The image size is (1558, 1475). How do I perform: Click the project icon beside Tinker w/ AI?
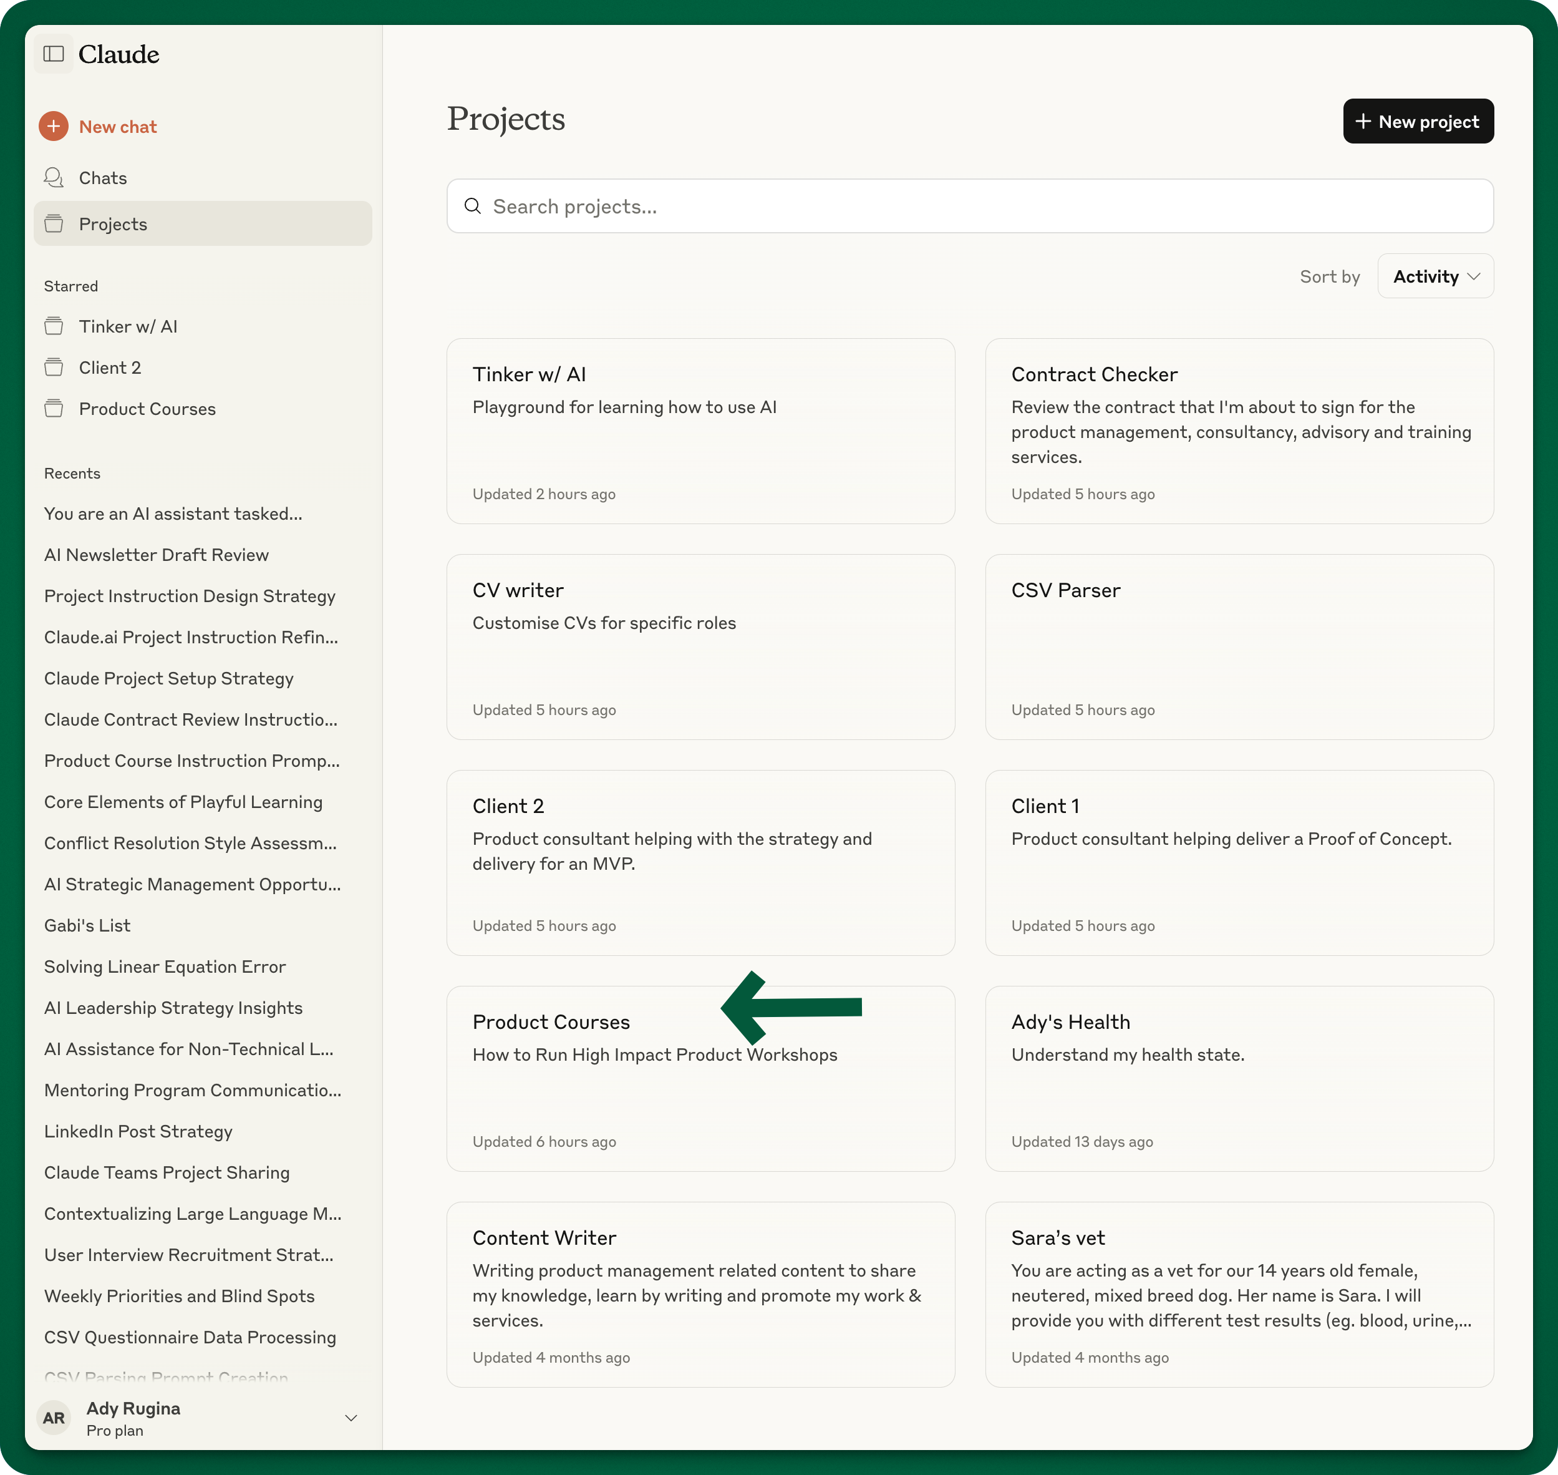(54, 326)
